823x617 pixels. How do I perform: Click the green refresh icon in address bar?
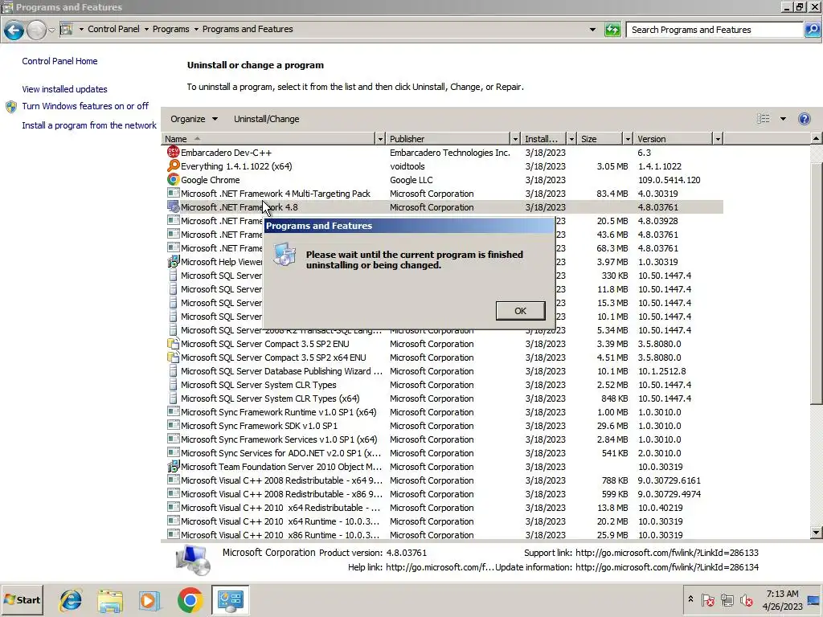tap(612, 30)
